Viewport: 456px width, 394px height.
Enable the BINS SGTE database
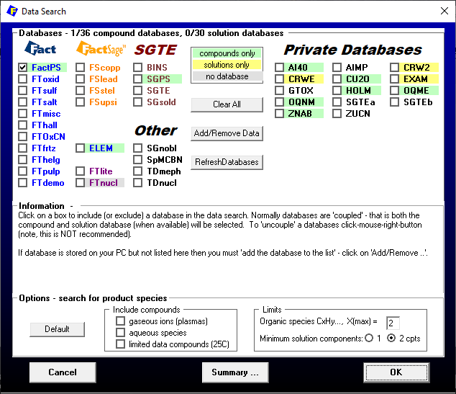pyautogui.click(x=138, y=68)
